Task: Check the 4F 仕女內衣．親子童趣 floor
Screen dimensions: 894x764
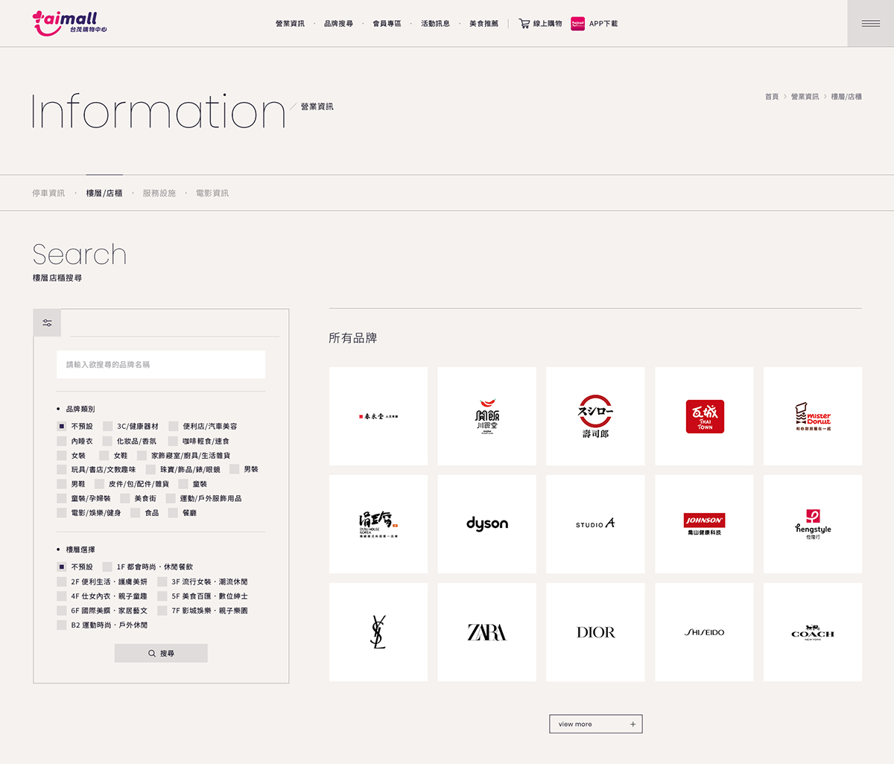Action: tap(62, 596)
